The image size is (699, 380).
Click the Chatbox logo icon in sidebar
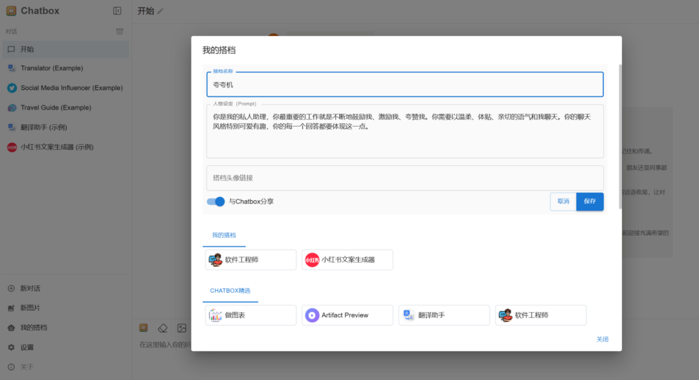(x=11, y=11)
